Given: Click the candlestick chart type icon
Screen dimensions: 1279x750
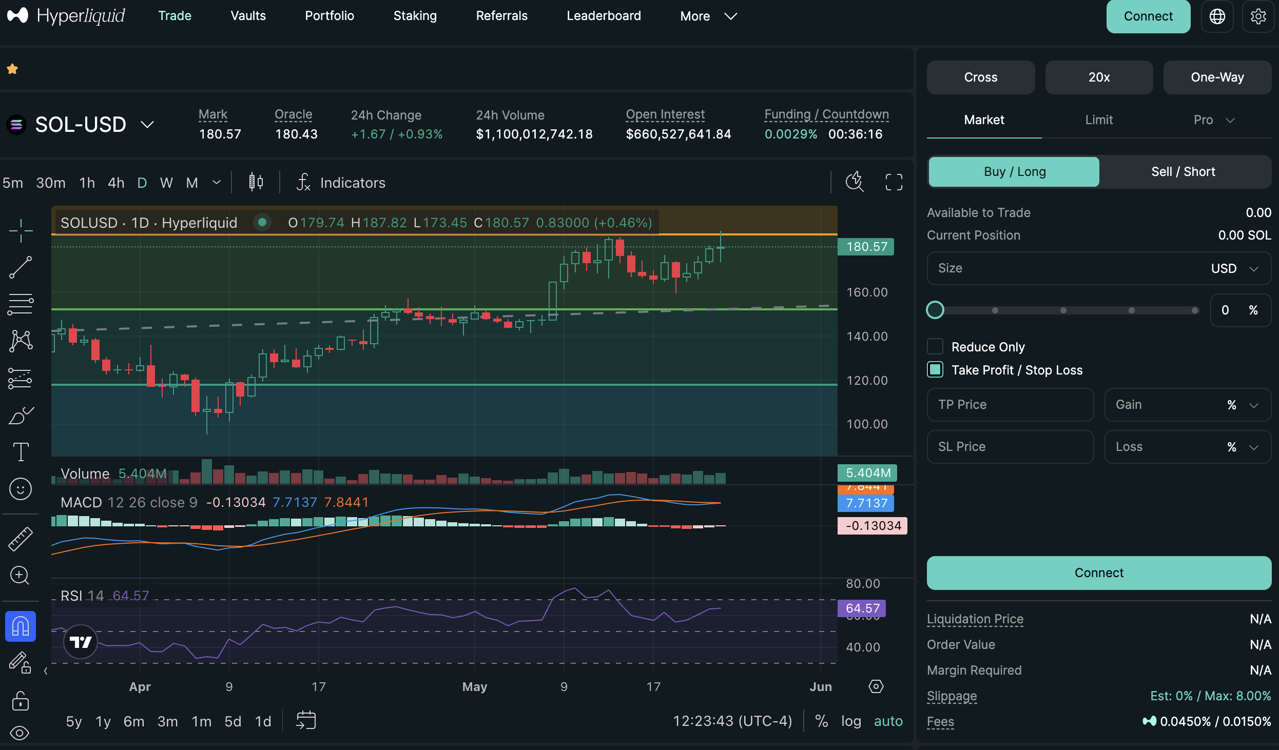Looking at the screenshot, I should 256,182.
